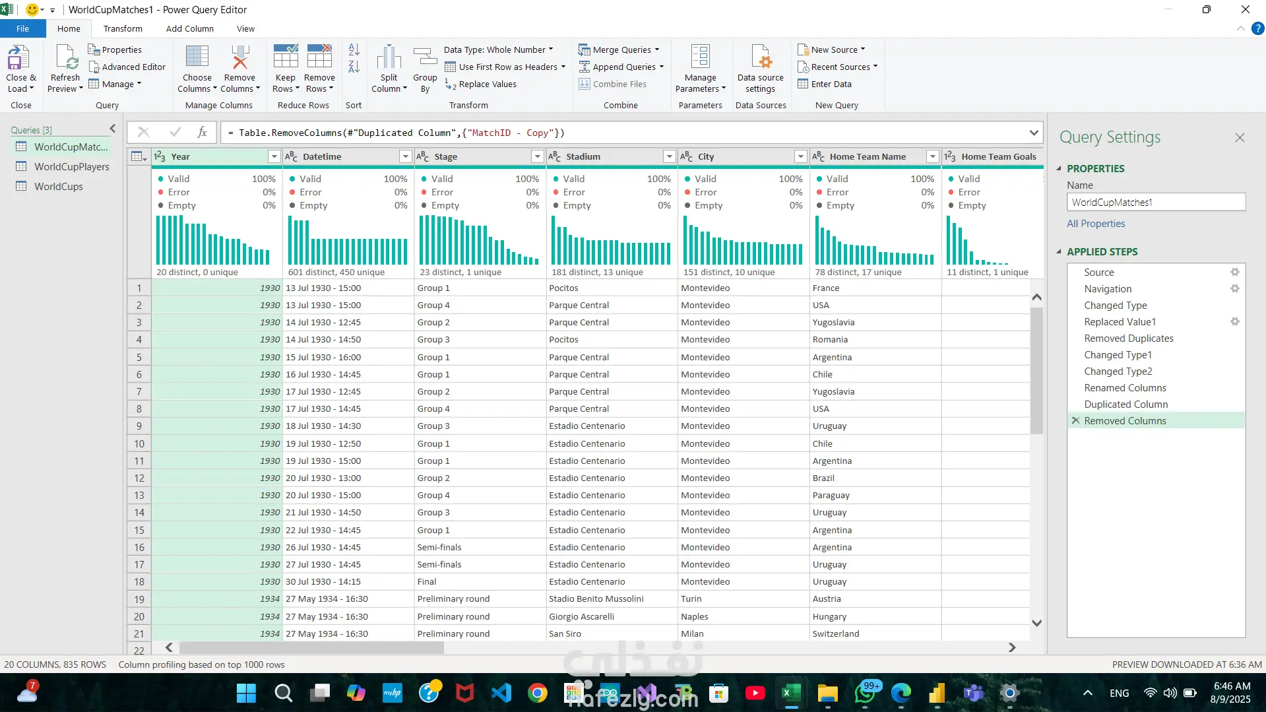The height and width of the screenshot is (712, 1266).
Task: Collapse the Queries pane
Action: pos(112,129)
